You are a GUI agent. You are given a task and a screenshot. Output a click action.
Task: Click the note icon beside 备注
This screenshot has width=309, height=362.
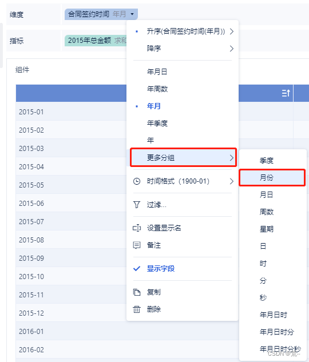coord(137,245)
